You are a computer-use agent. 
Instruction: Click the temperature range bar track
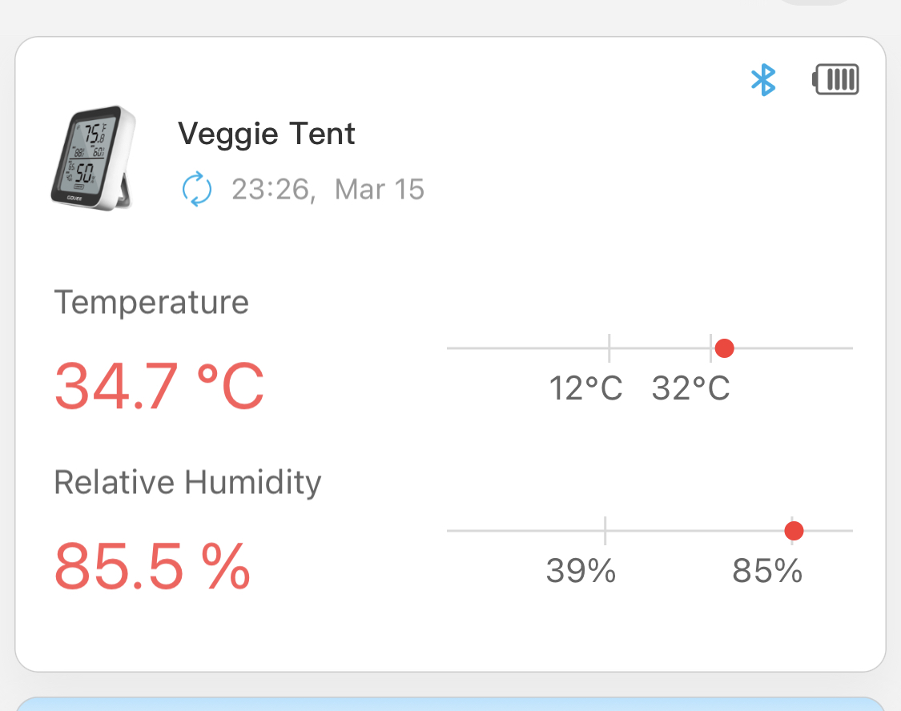click(529, 348)
